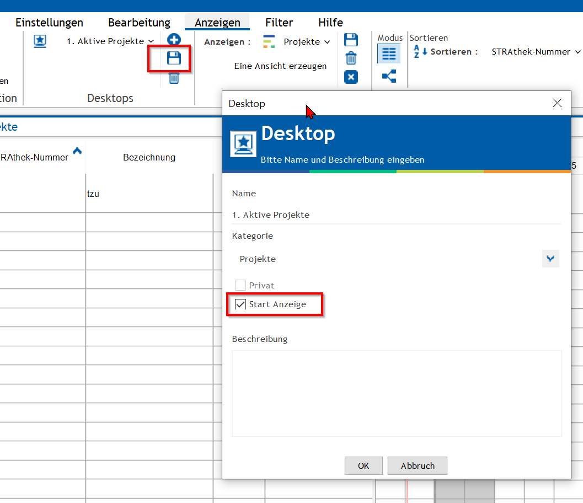Click the desktop star icon in ribbon
The image size is (583, 503).
(40, 41)
